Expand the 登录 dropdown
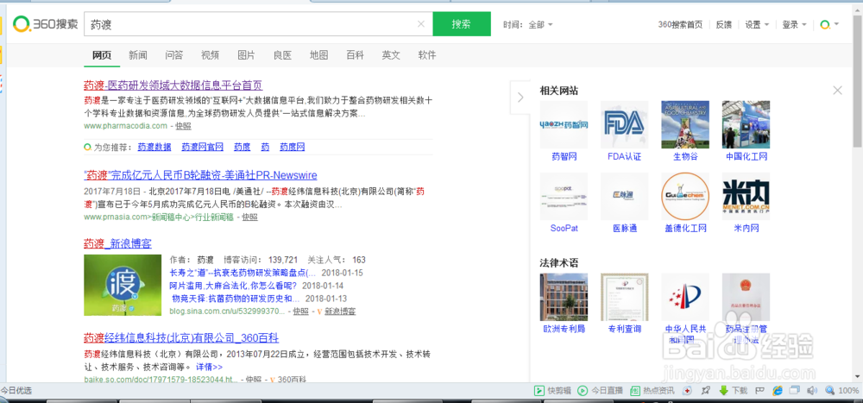The image size is (863, 403). pyautogui.click(x=794, y=24)
